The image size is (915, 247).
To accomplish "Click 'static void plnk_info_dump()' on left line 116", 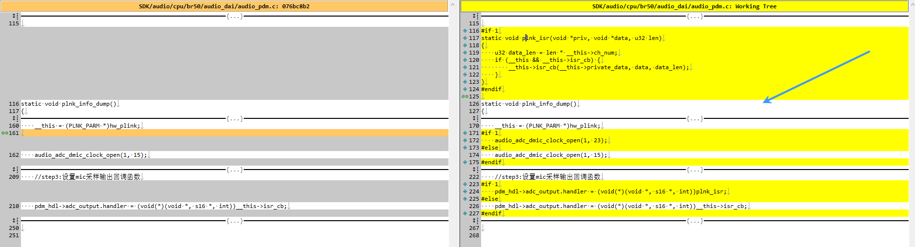I will point(69,104).
